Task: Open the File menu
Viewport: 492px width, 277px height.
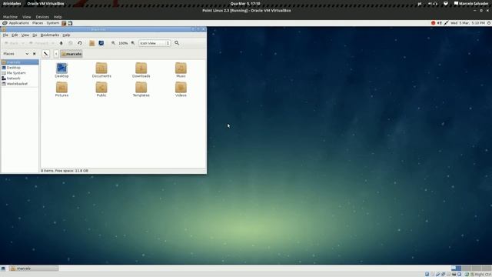Action: 5,35
